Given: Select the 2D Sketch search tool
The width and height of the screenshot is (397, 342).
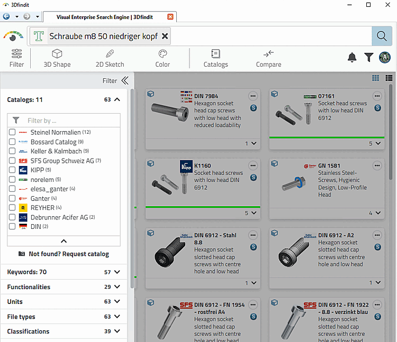Looking at the screenshot, I should pos(110,58).
